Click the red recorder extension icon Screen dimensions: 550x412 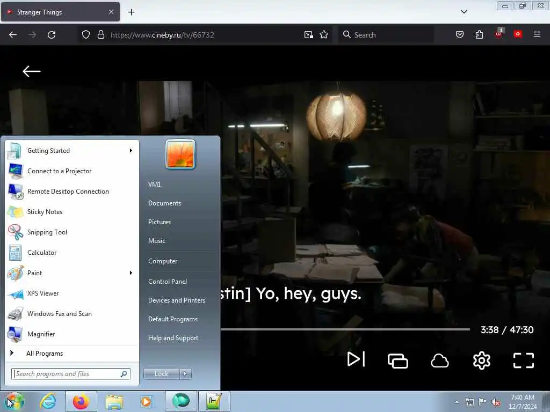tap(518, 34)
